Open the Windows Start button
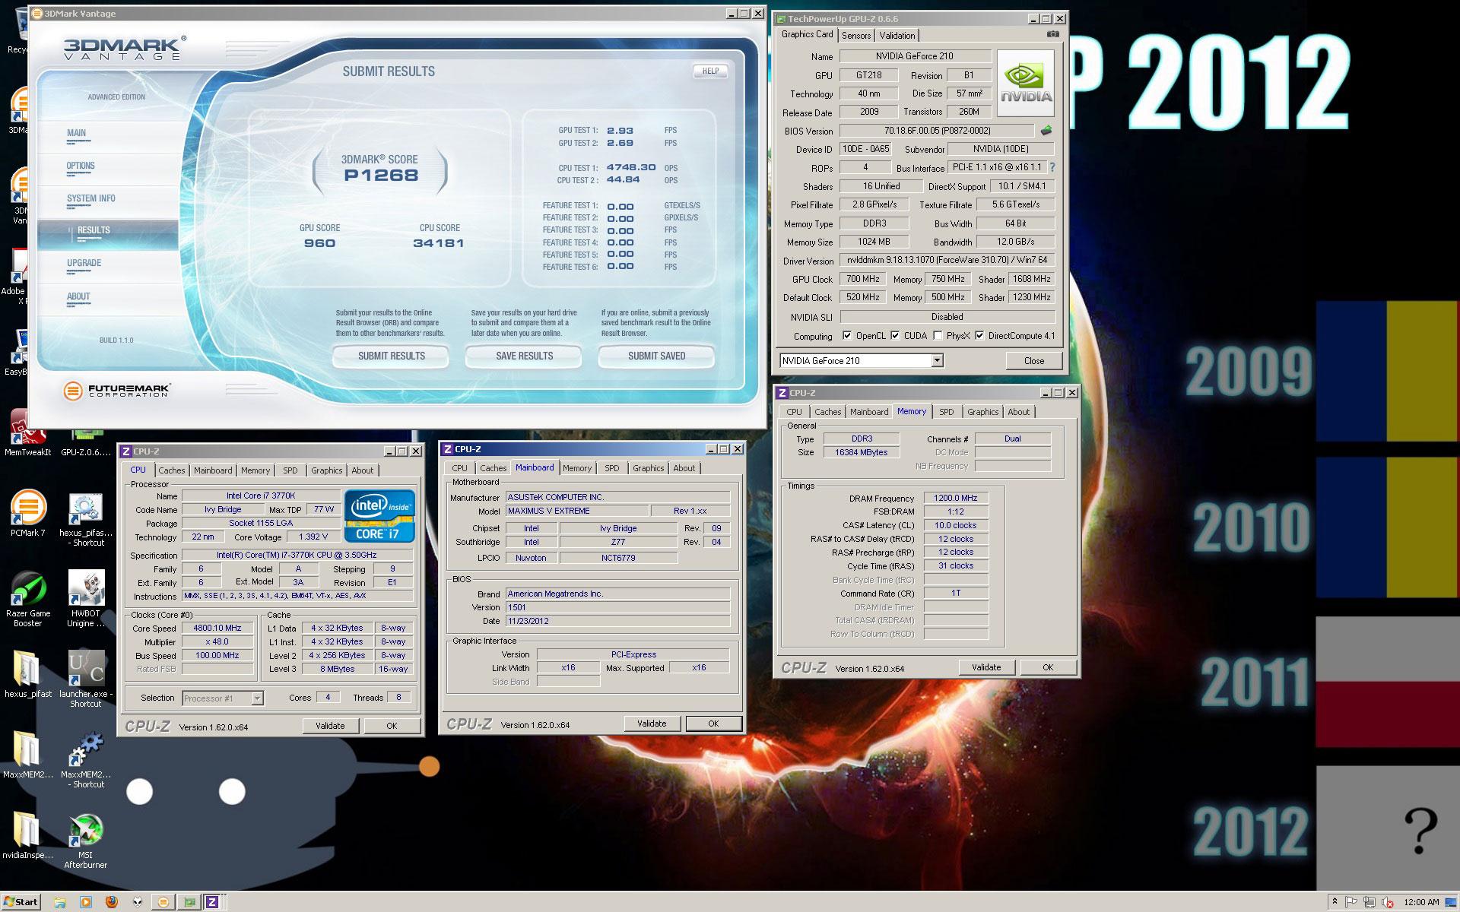Screen dimensions: 1460x912 click(21, 902)
